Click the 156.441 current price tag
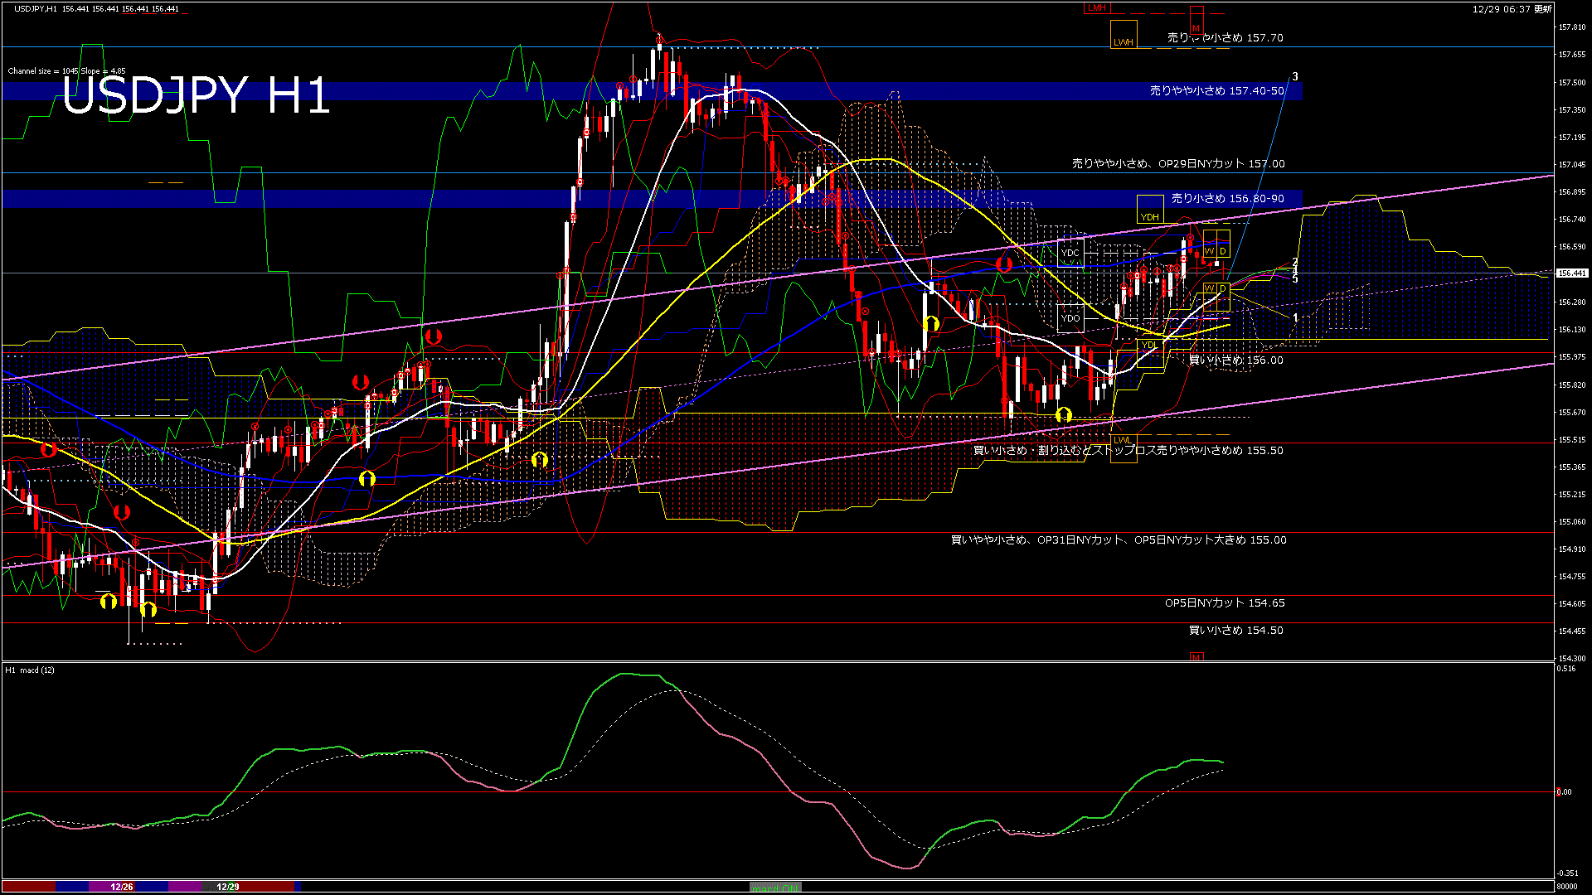 point(1571,273)
